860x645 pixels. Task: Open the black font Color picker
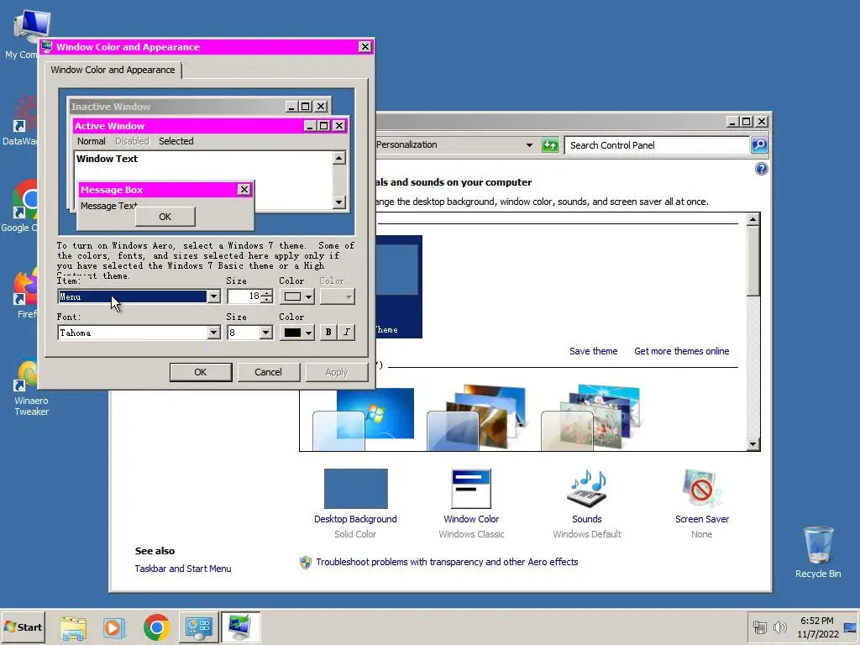pyautogui.click(x=296, y=333)
